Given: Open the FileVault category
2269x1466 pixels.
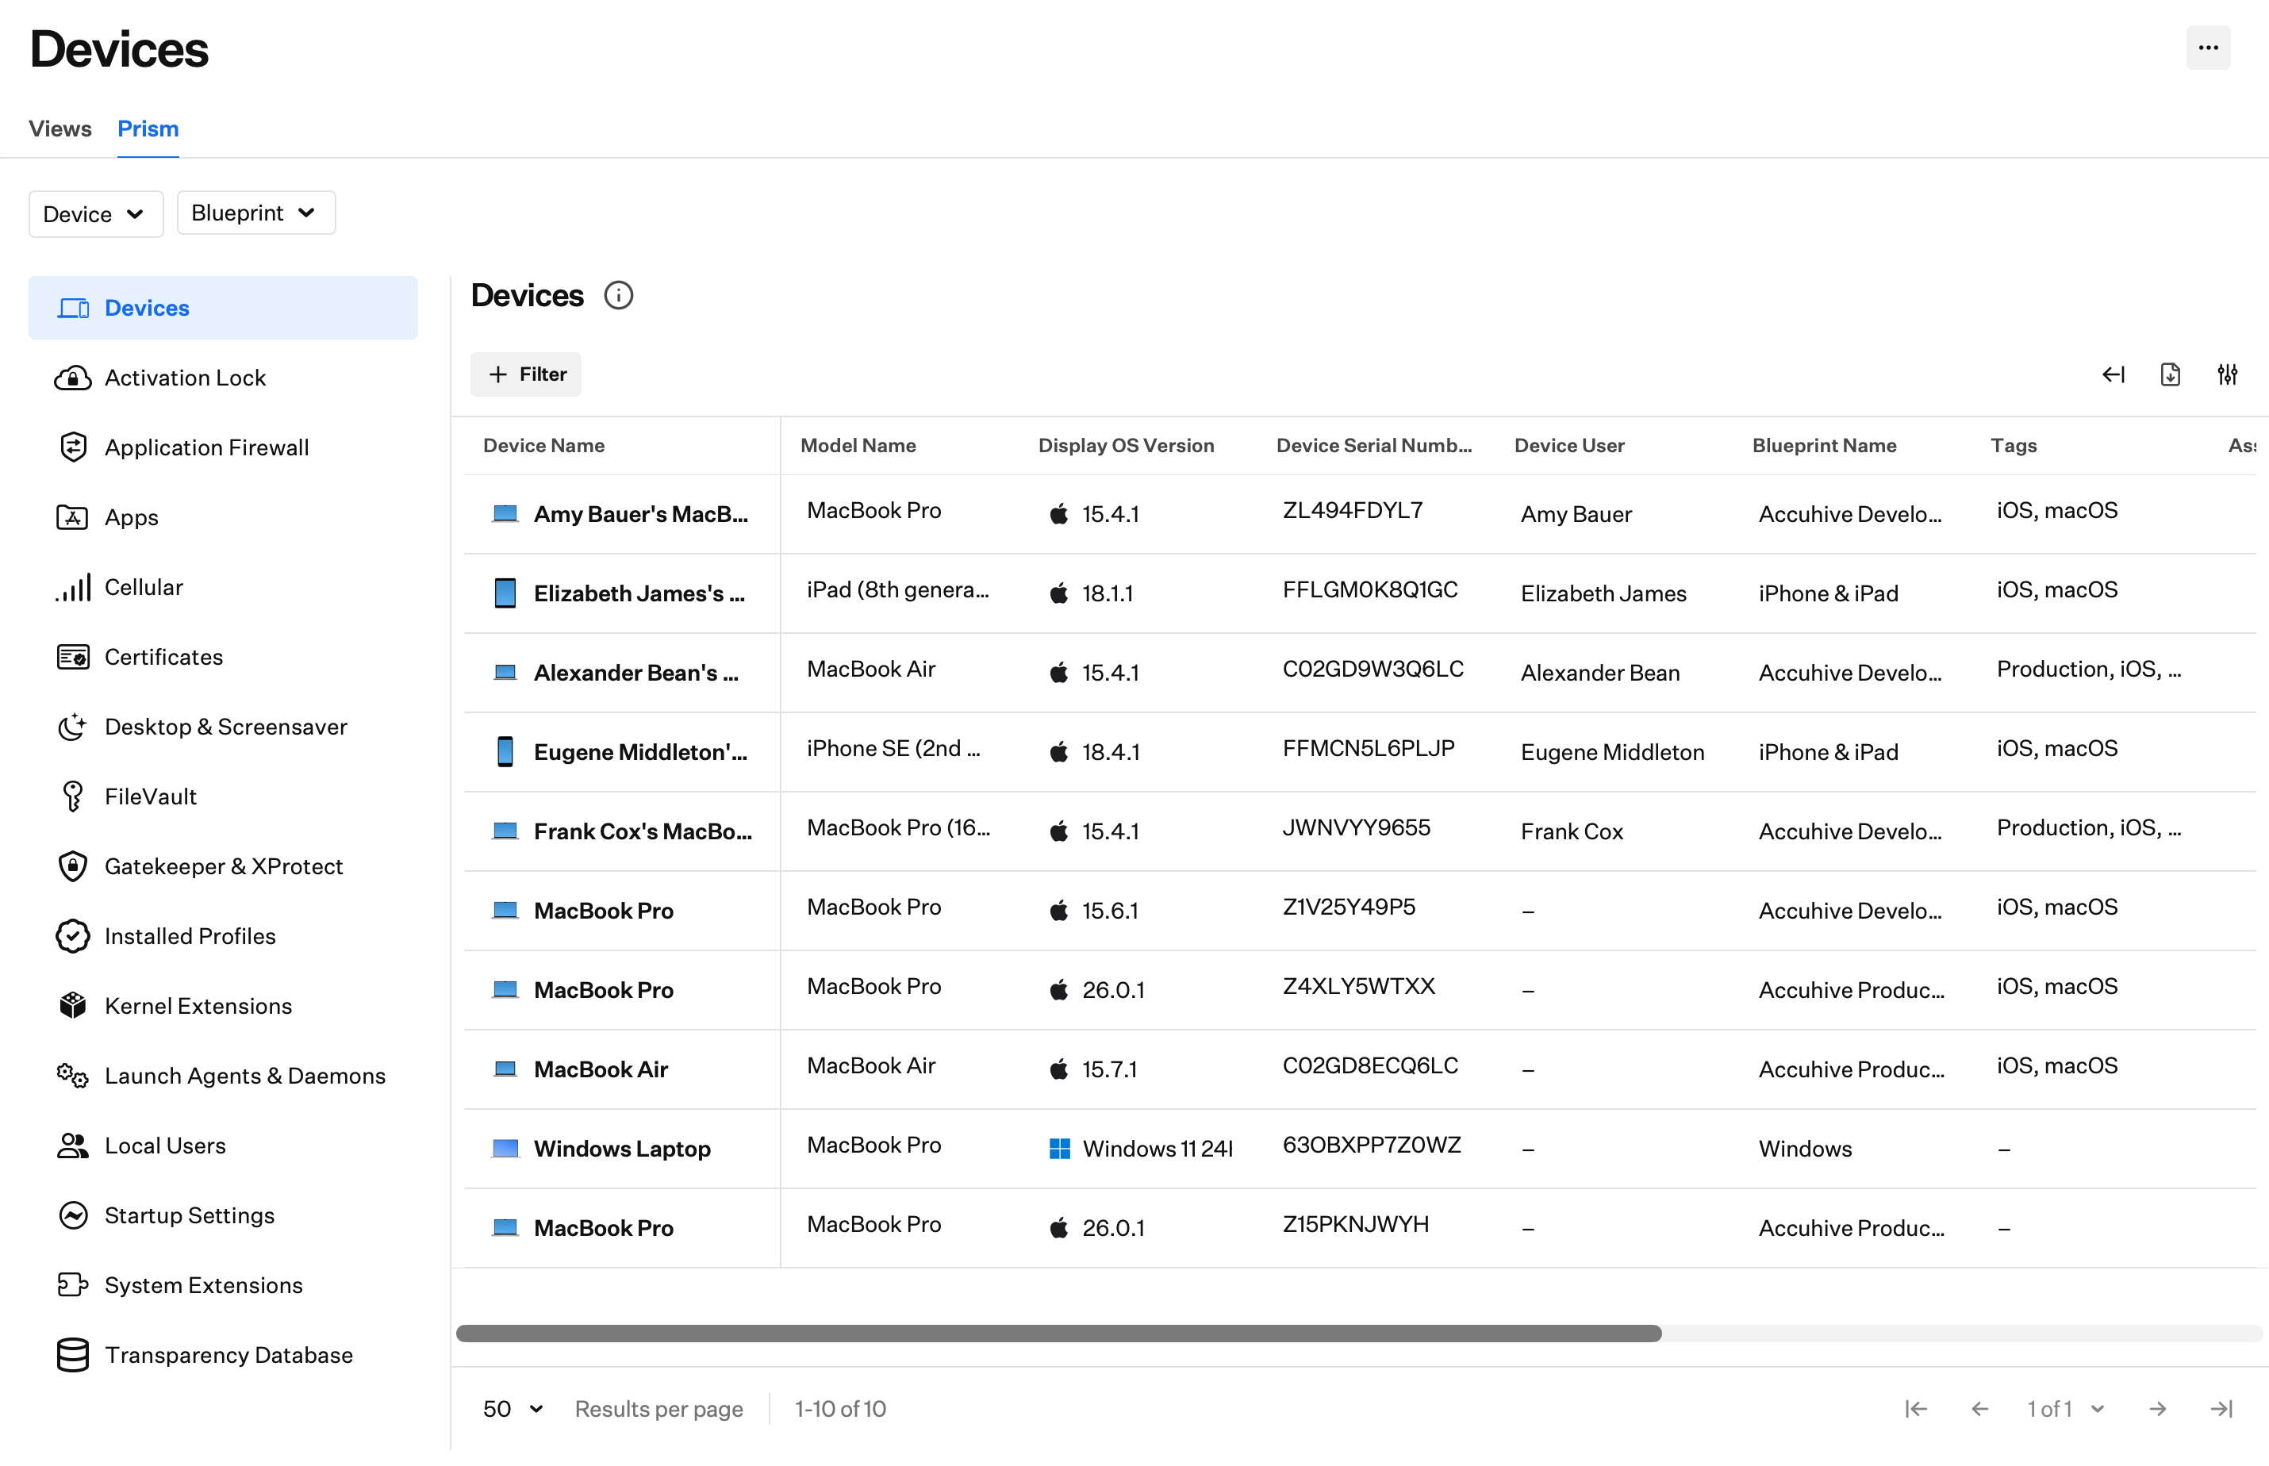Looking at the screenshot, I should point(223,796).
